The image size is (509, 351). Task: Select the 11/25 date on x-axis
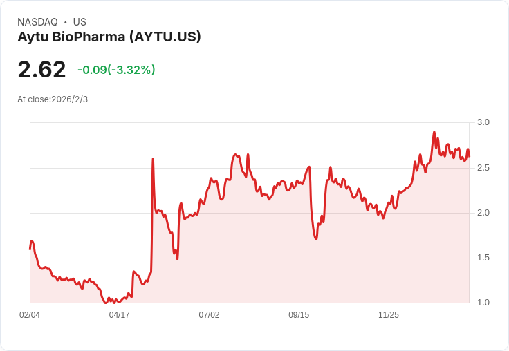point(389,315)
